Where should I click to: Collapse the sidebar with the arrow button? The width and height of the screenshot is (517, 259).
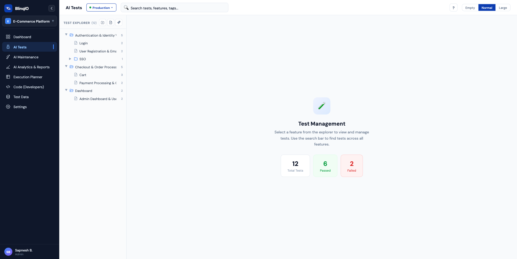coord(52,8)
